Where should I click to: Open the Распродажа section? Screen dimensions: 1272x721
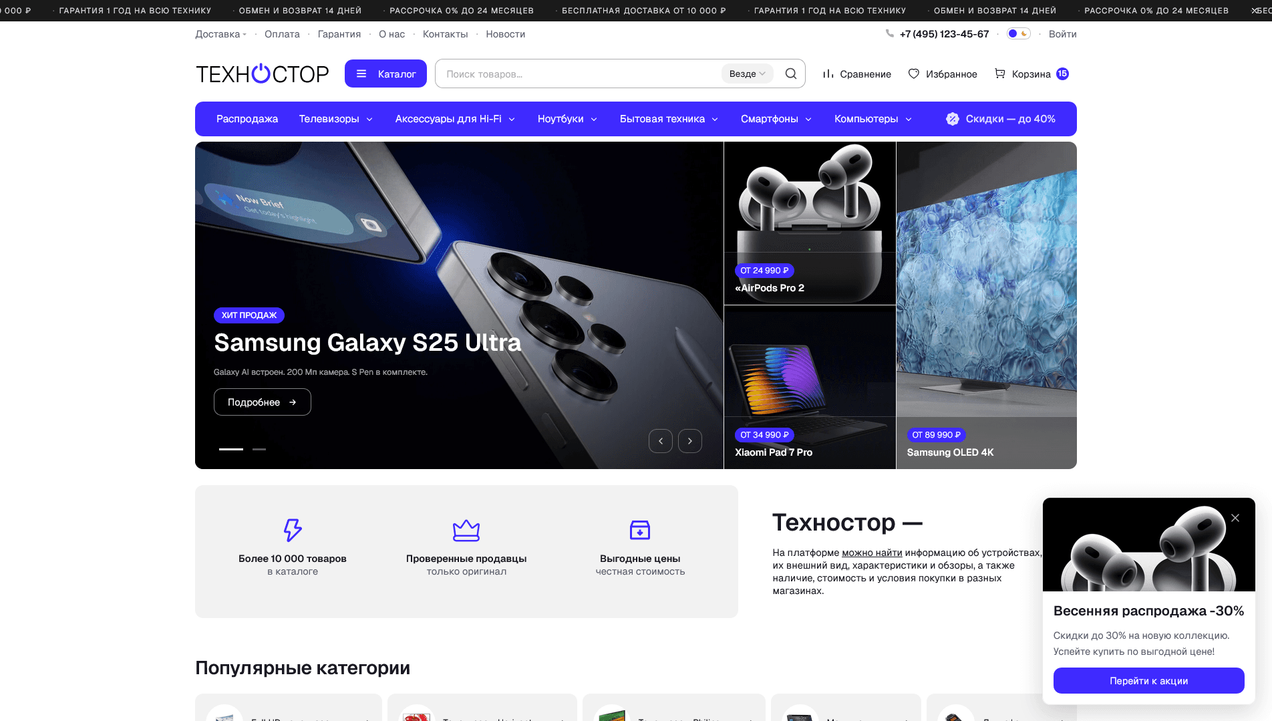pyautogui.click(x=247, y=119)
